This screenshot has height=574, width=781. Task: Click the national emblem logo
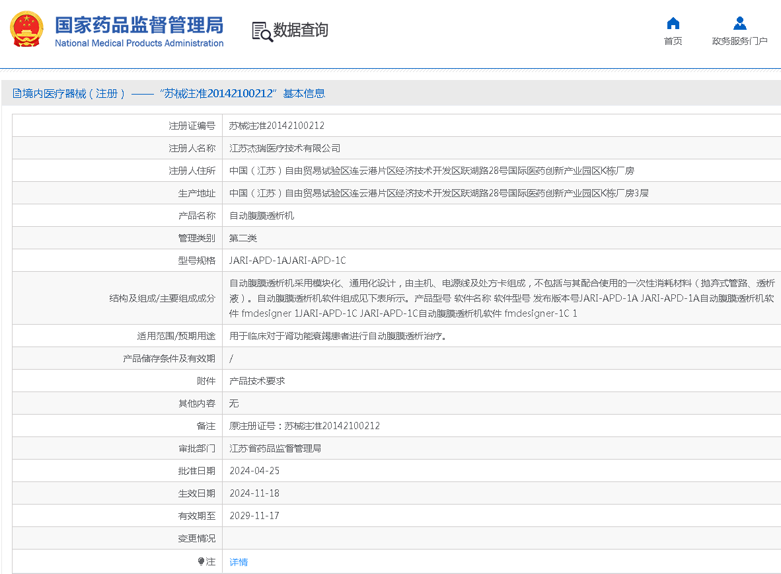pyautogui.click(x=27, y=30)
